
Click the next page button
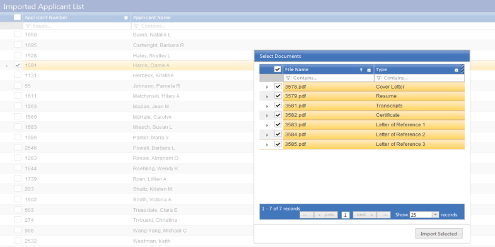tap(364, 215)
